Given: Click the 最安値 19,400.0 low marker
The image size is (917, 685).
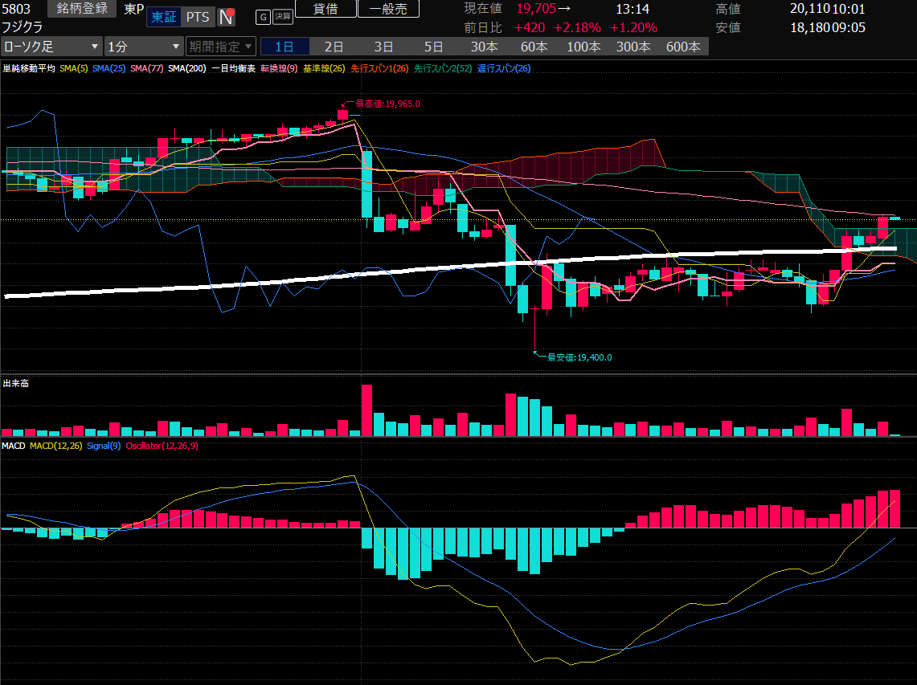Looking at the screenshot, I should [577, 357].
